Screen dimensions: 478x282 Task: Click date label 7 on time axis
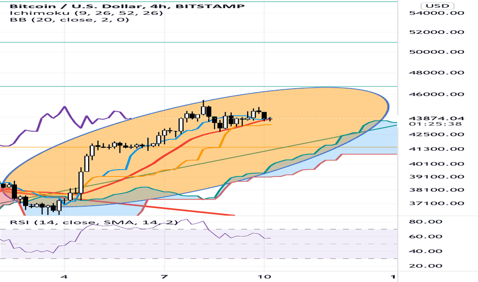[x=164, y=277]
